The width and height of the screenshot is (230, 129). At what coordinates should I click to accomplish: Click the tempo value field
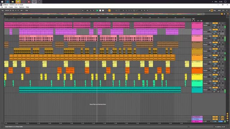(7, 10)
